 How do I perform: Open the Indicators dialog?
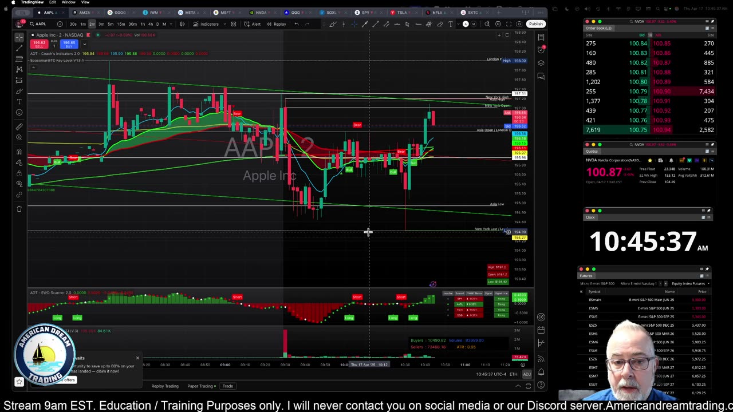click(x=206, y=24)
